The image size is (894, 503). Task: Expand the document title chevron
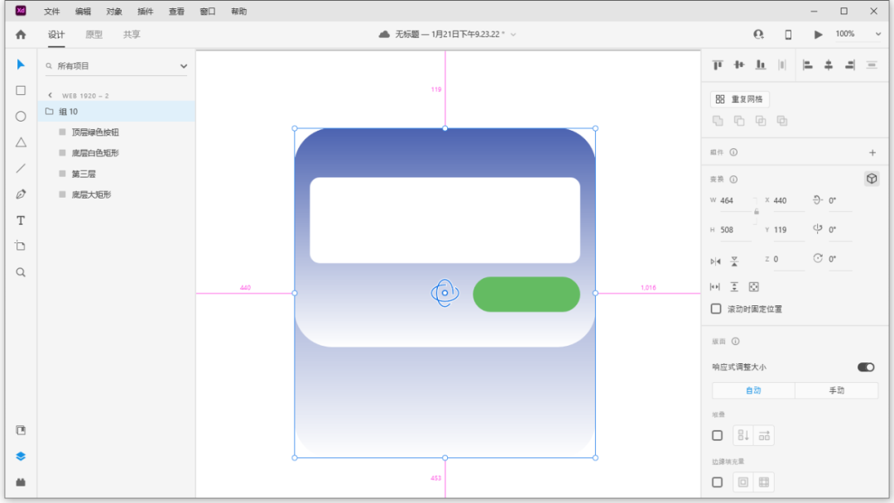click(513, 34)
